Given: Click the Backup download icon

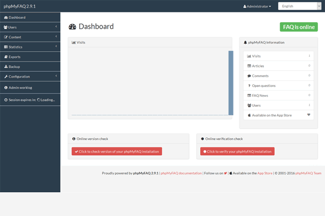Looking at the screenshot, I should [x=6, y=66].
